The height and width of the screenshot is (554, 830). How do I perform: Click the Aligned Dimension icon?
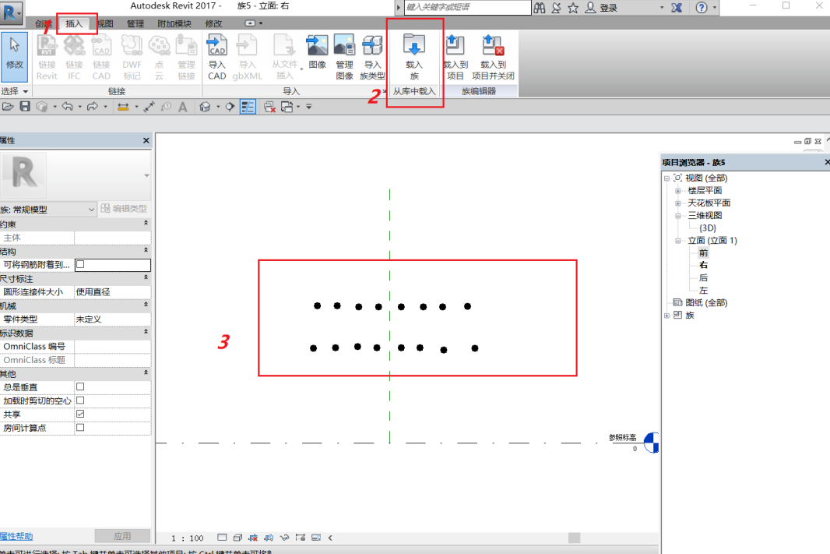pyautogui.click(x=123, y=107)
